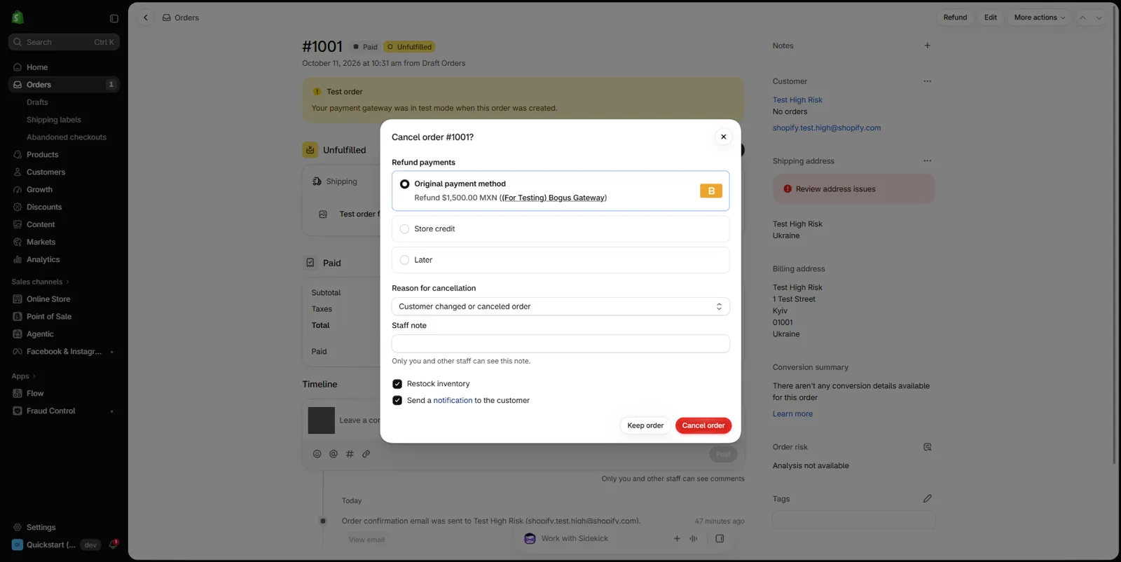Open the More actions dropdown
This screenshot has height=562, width=1121.
1039,18
